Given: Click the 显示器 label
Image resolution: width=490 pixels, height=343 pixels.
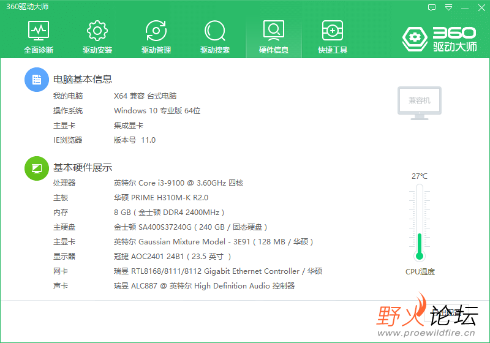Looking at the screenshot, I should (64, 257).
